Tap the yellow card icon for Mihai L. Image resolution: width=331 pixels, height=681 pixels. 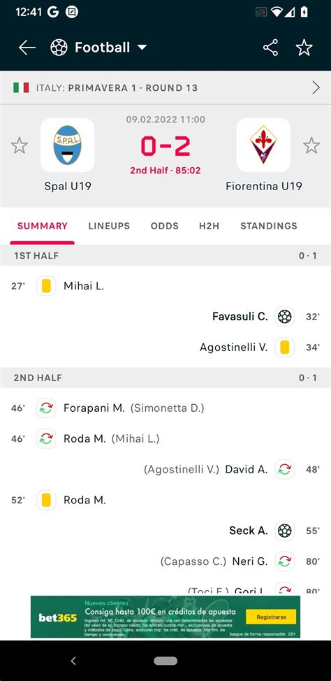[46, 286]
